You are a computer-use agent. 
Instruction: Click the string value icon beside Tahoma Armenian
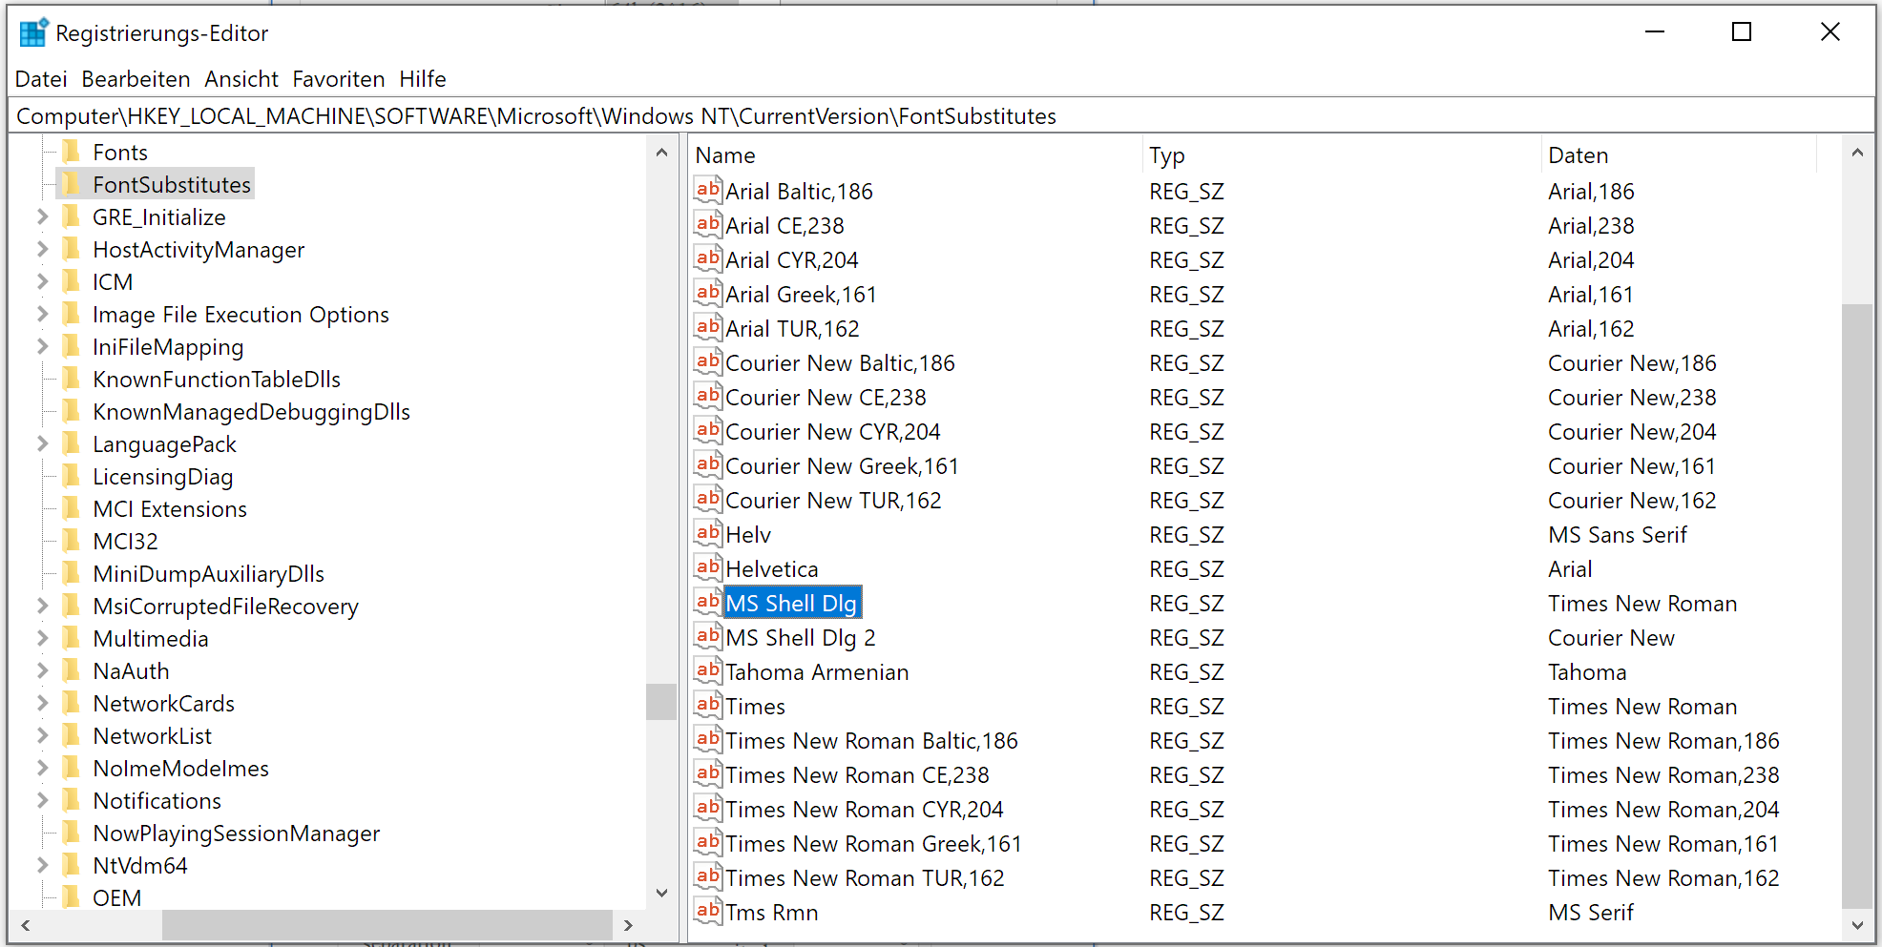click(x=708, y=671)
